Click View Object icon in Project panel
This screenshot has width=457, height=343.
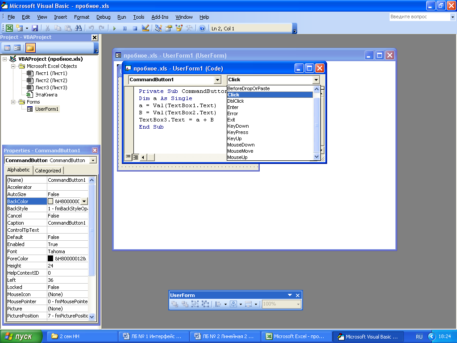click(x=17, y=48)
